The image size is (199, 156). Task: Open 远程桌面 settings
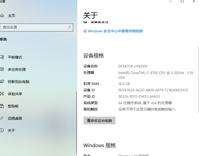tap(15, 118)
